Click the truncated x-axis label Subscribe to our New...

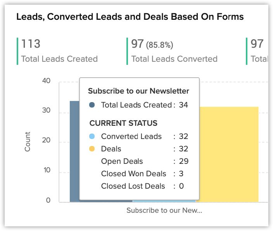coord(164,210)
